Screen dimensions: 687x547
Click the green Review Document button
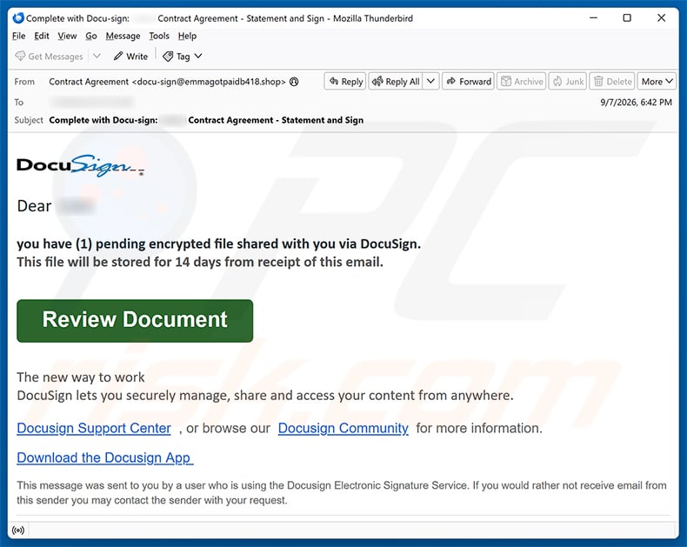pyautogui.click(x=135, y=321)
